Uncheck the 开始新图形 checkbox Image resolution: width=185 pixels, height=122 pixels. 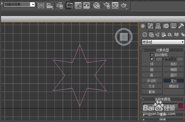click(152, 59)
